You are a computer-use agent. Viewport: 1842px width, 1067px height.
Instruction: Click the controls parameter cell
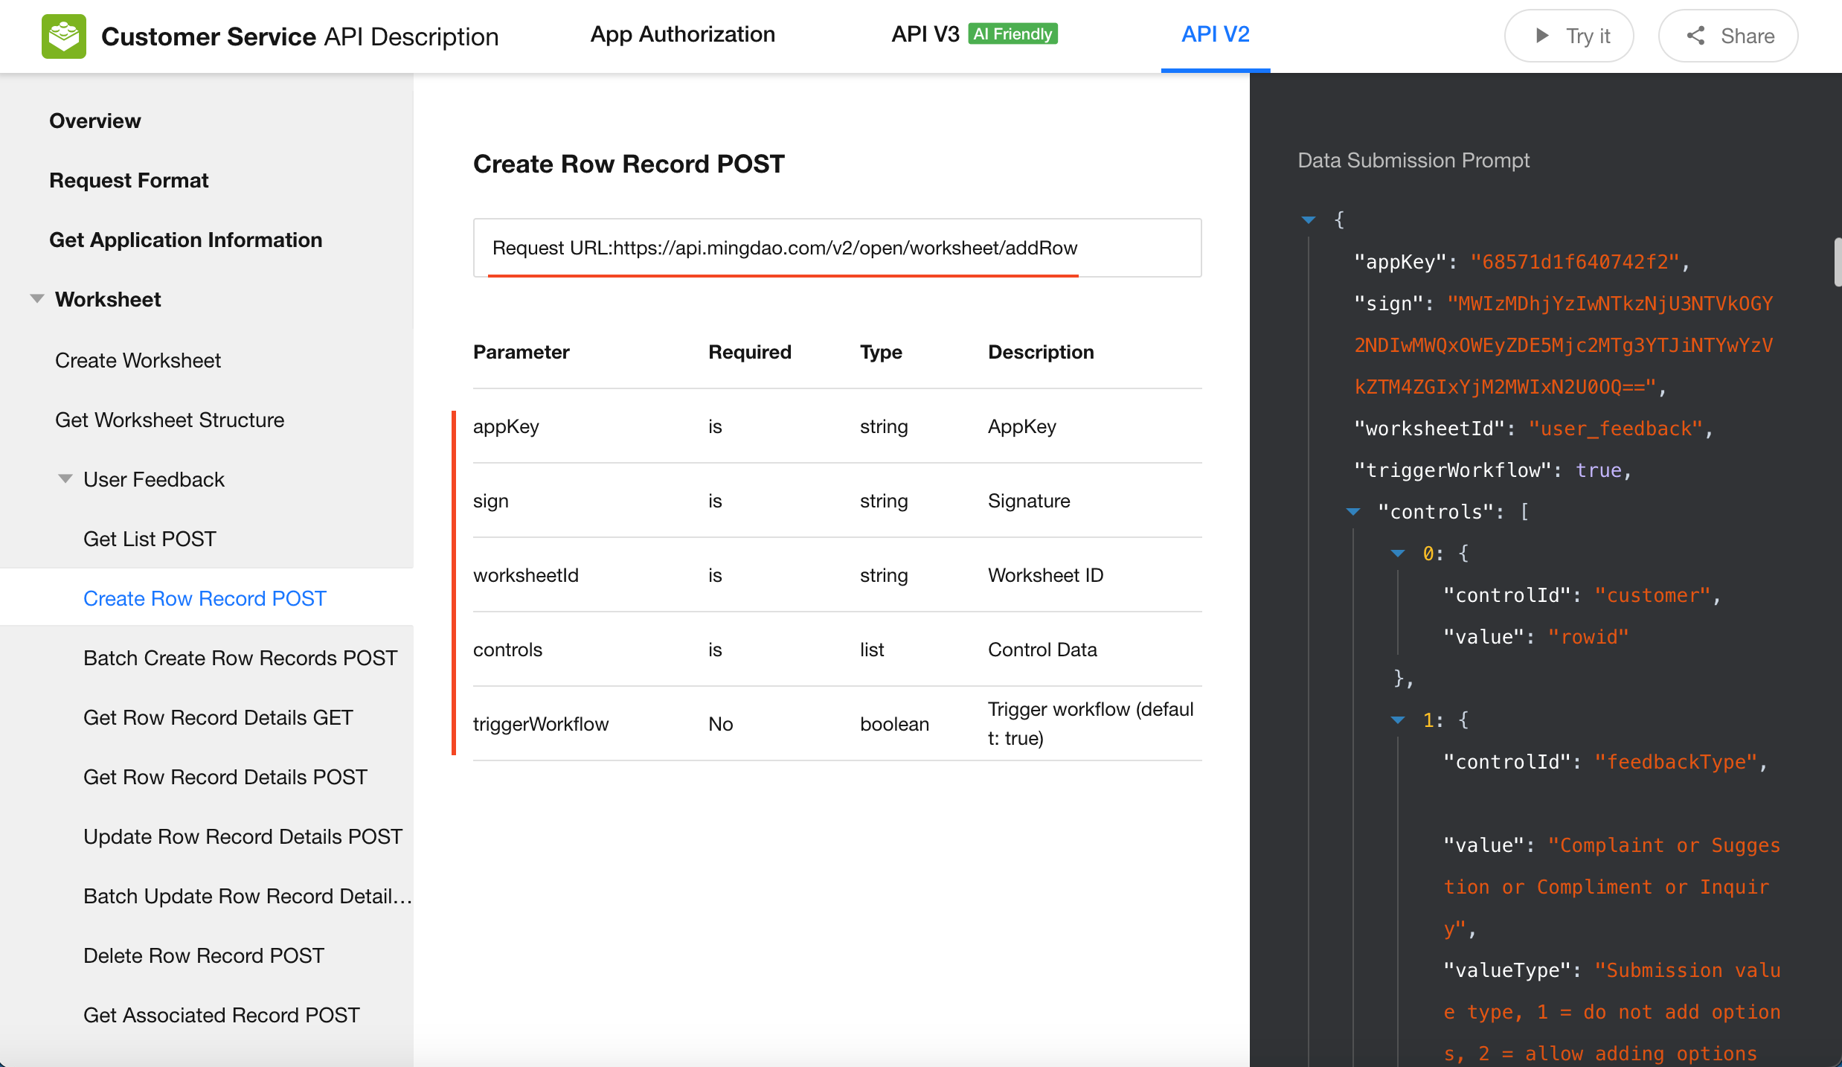507,650
